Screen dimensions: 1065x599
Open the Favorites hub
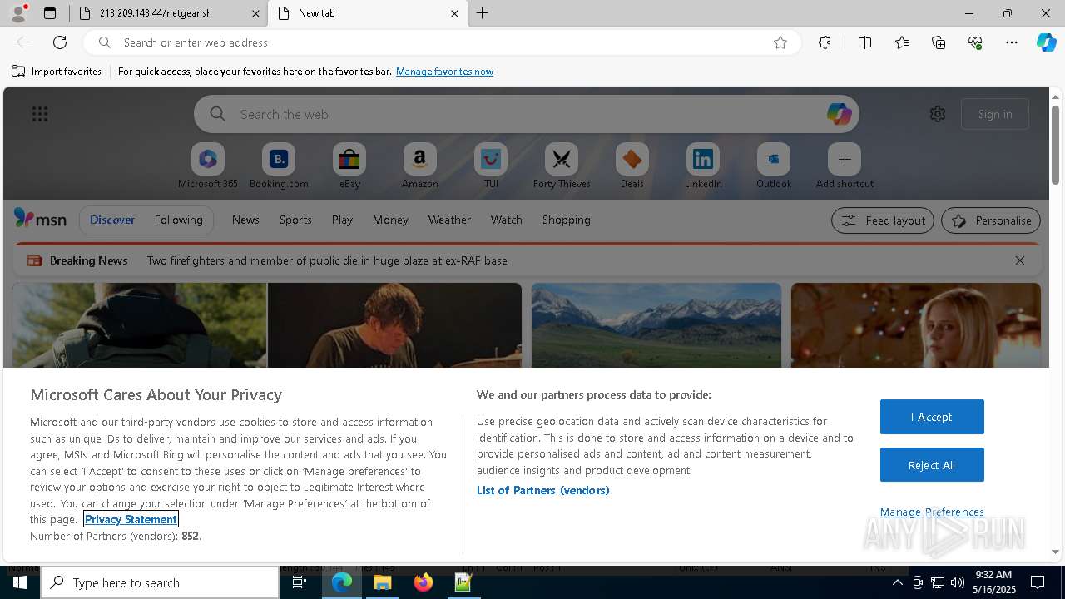(x=902, y=42)
